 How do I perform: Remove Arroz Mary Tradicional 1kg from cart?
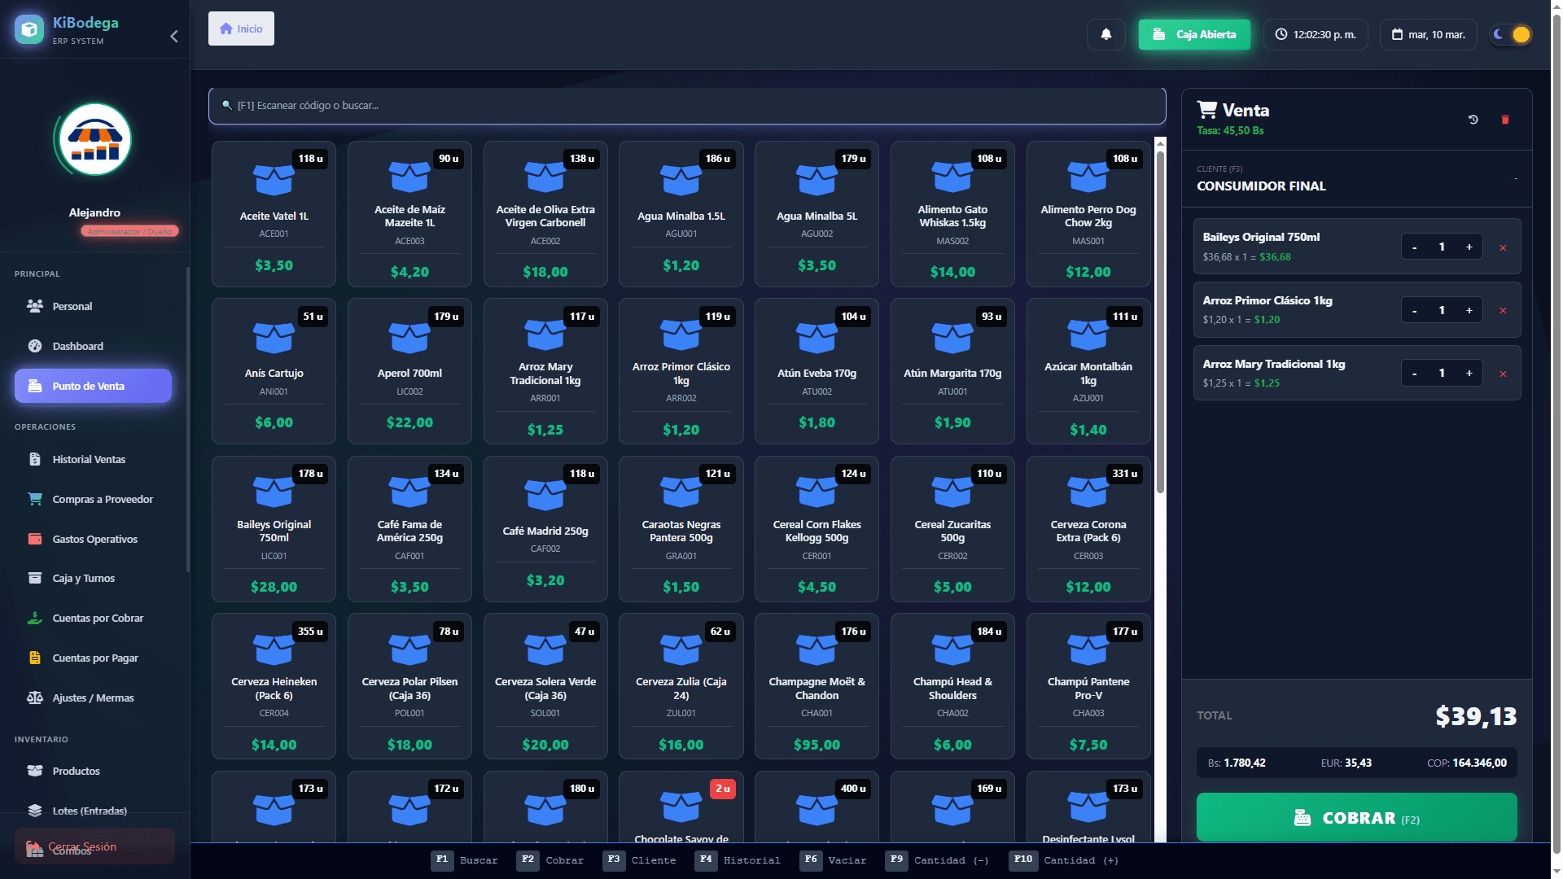point(1503,374)
